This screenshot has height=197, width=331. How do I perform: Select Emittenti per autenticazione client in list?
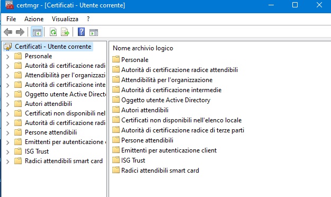169,150
